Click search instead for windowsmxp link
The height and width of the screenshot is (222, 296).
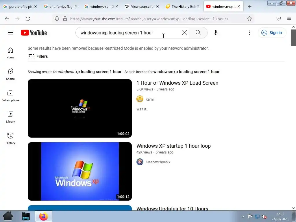[x=186, y=72]
